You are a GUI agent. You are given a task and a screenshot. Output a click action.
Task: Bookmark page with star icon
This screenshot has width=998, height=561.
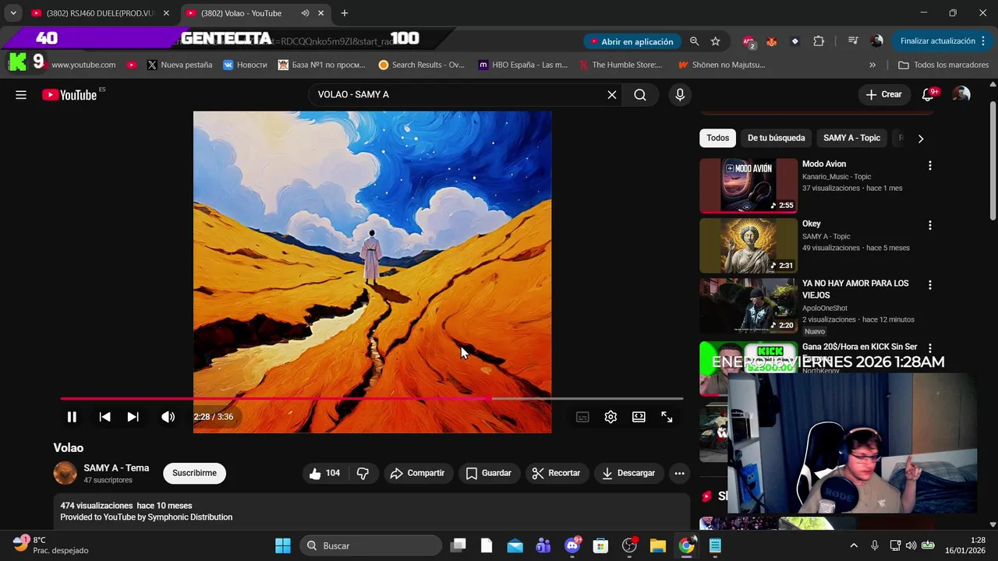pyautogui.click(x=716, y=41)
